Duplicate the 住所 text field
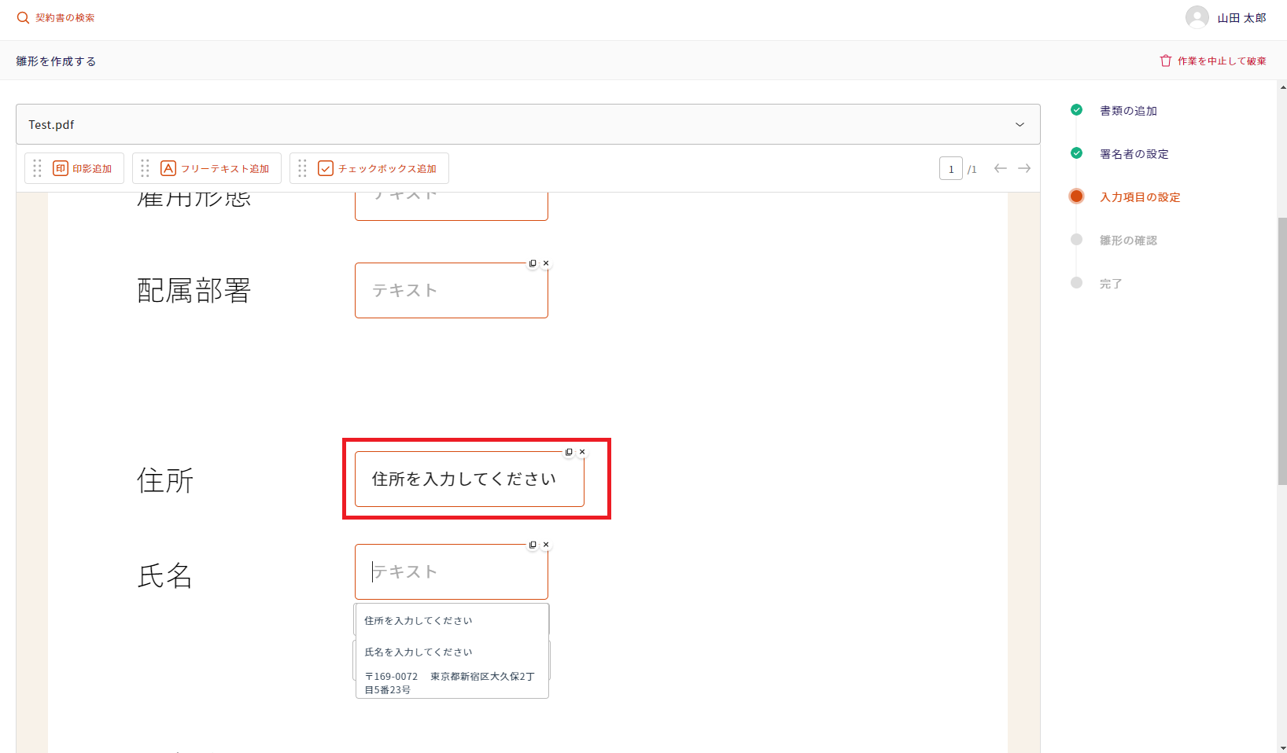Screen dimensions: 1287x753 coord(569,452)
